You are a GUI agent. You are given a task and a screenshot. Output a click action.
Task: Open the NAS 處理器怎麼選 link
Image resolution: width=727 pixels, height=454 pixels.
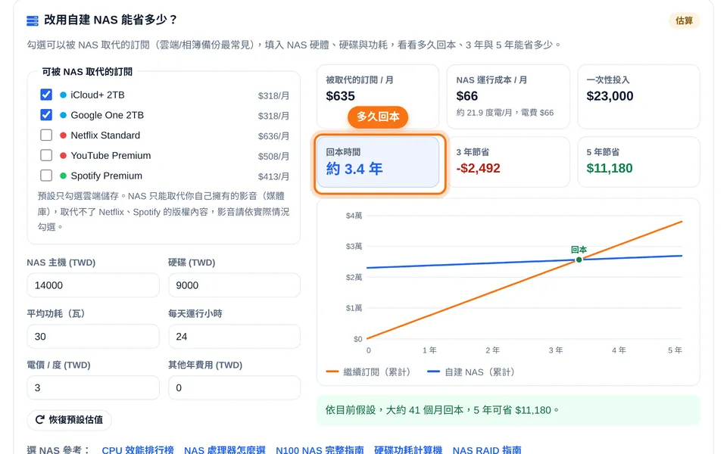click(x=225, y=449)
